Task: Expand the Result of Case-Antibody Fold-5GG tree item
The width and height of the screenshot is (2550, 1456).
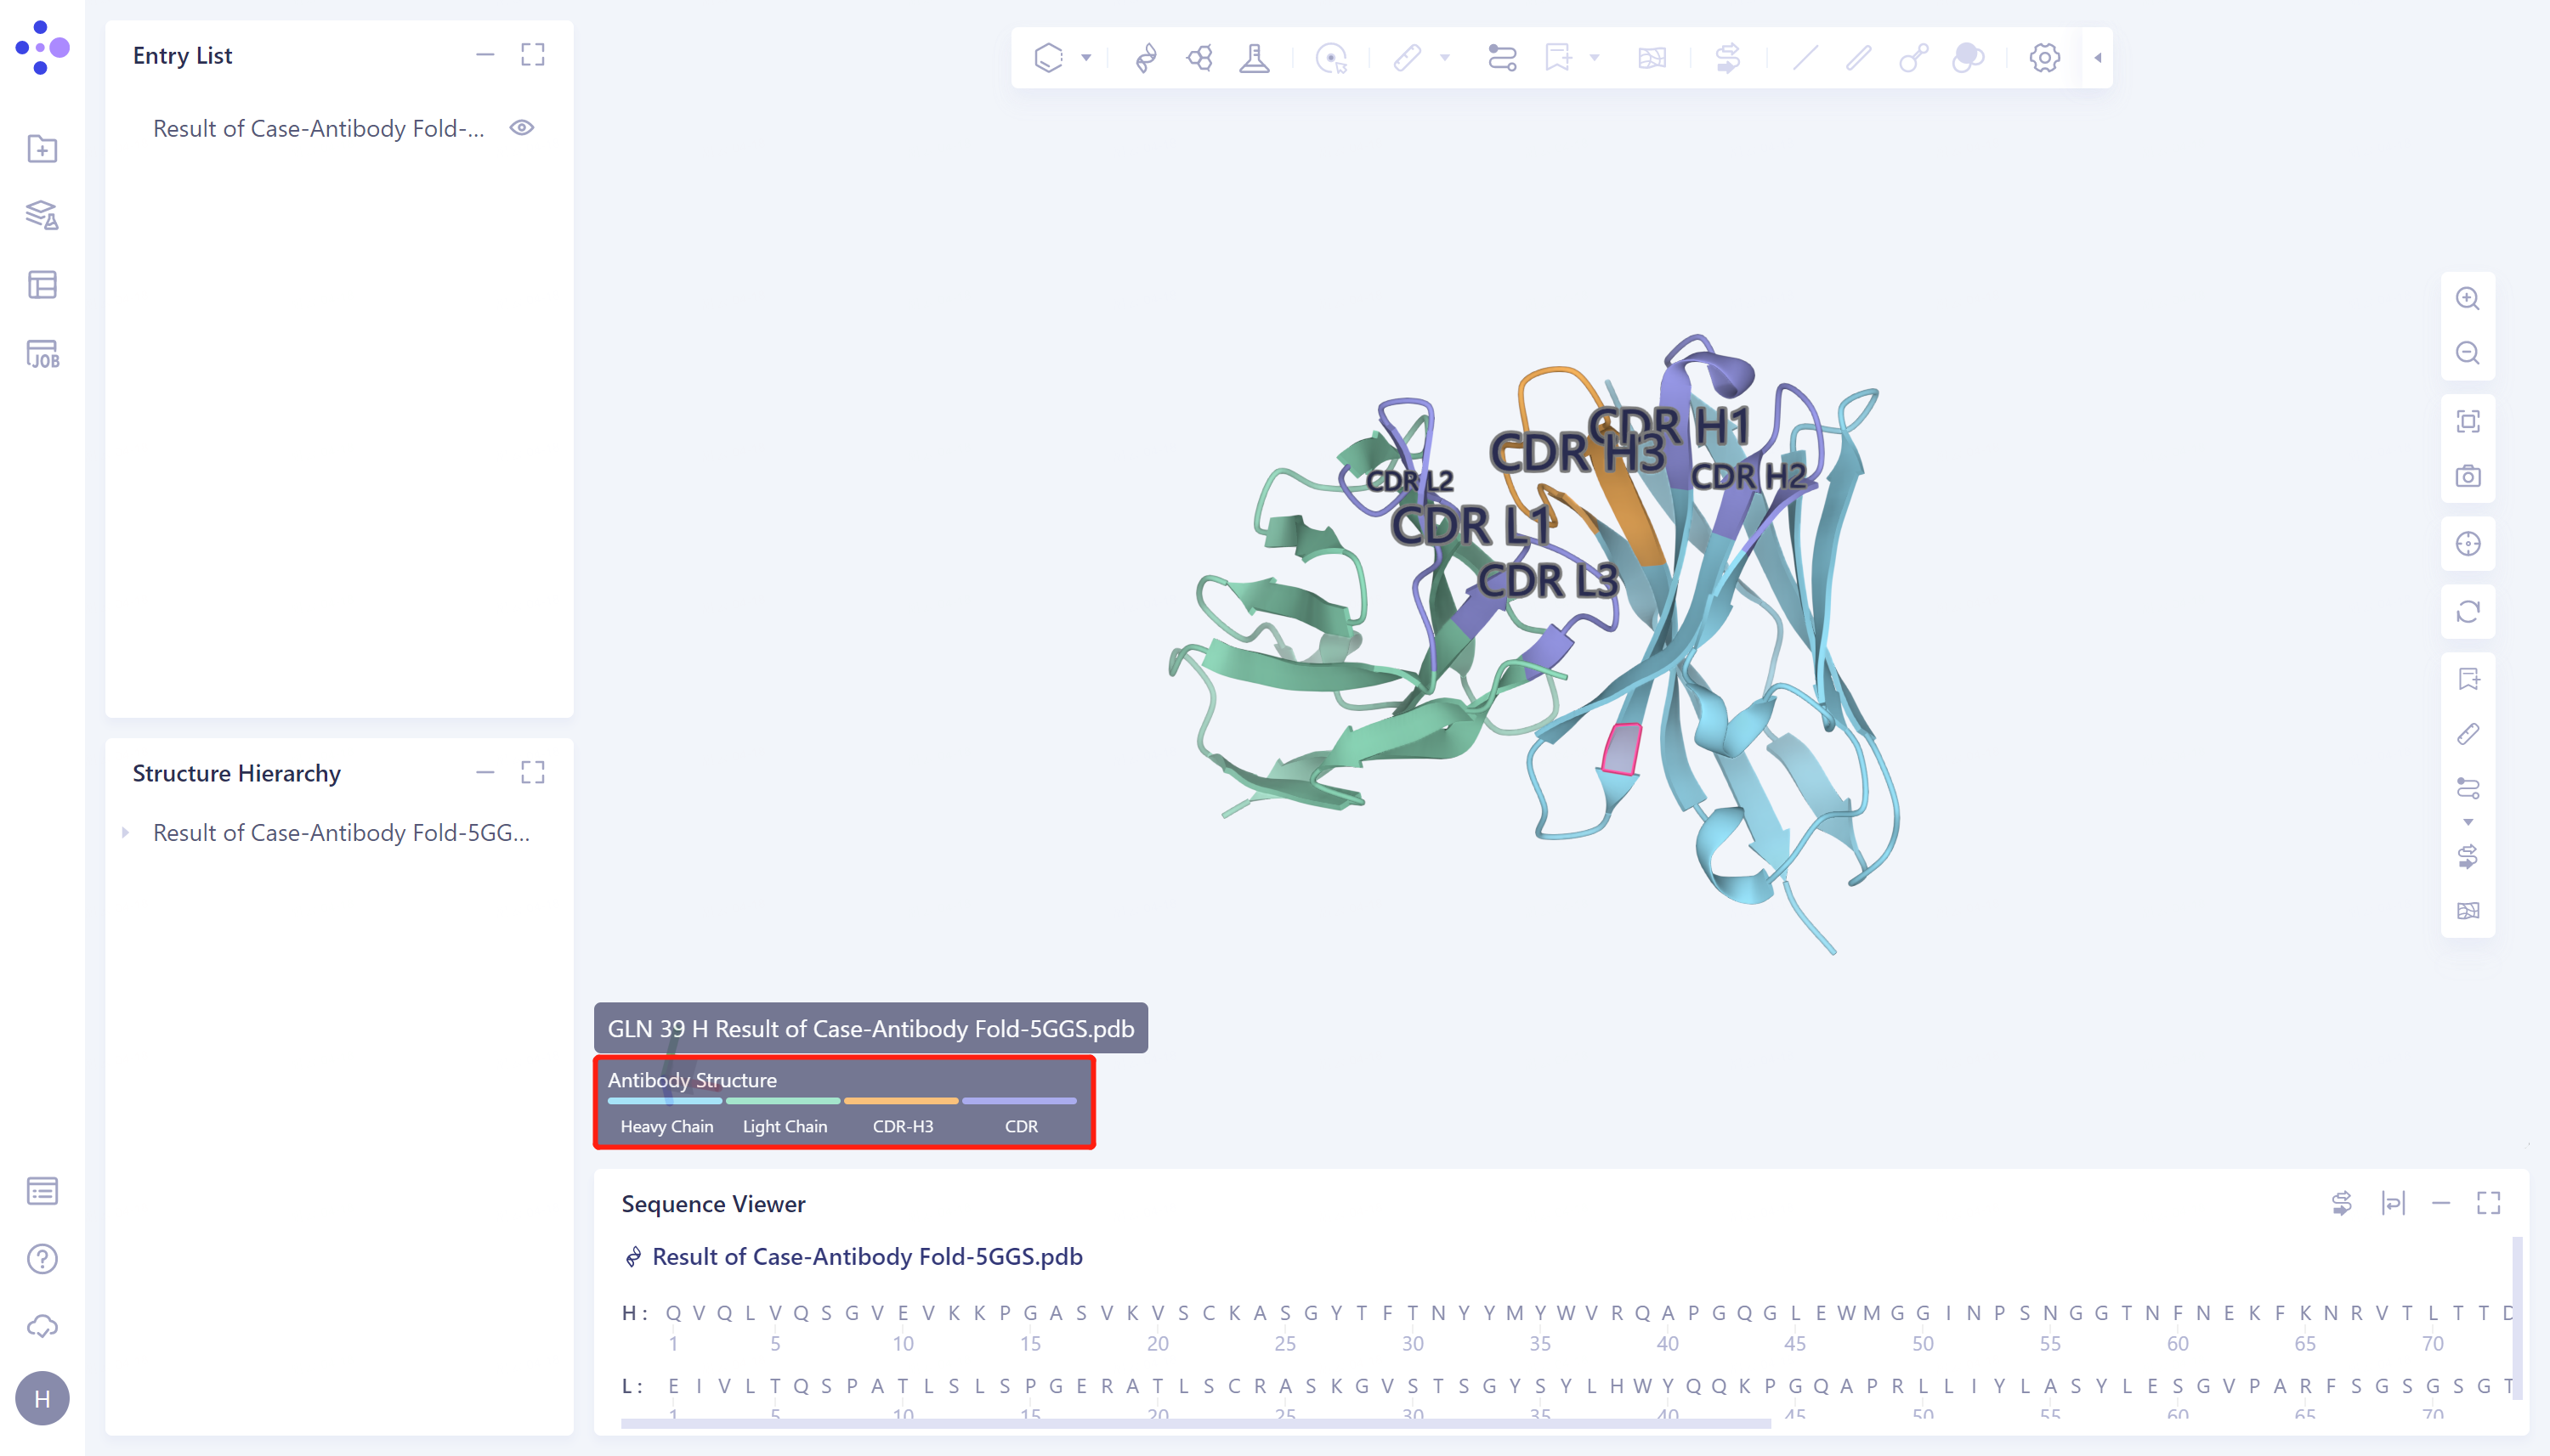Action: (x=126, y=831)
